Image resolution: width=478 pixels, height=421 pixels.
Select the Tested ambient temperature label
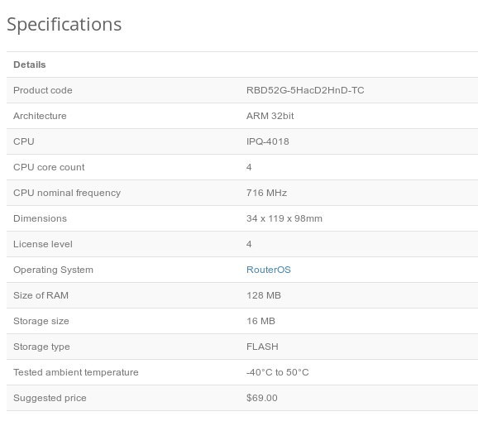pyautogui.click(x=76, y=372)
